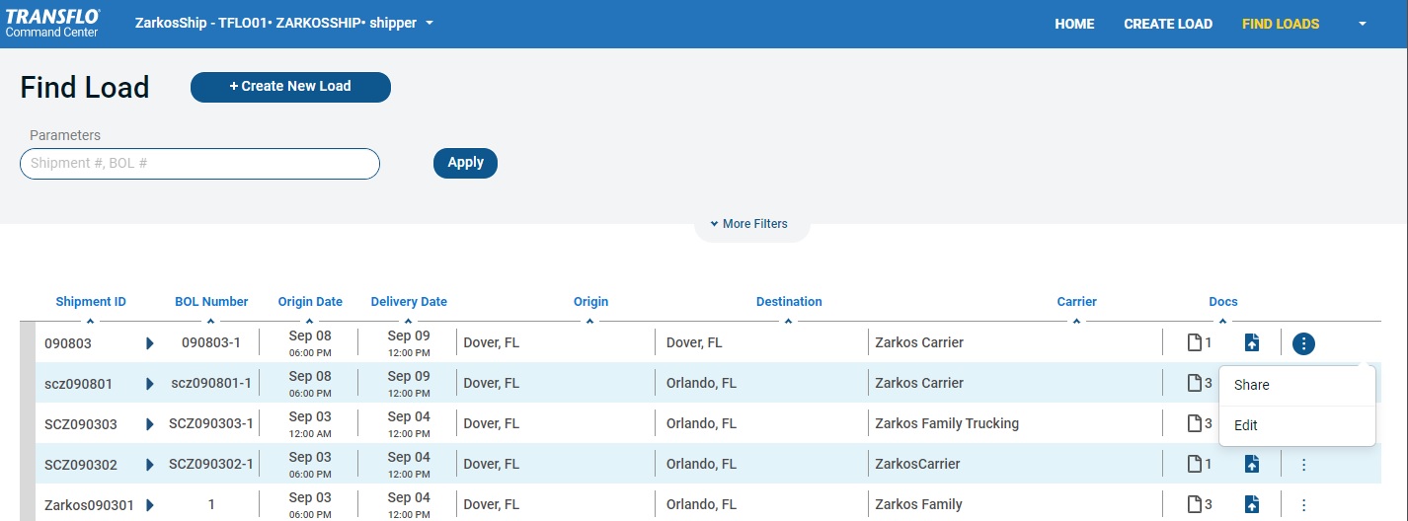Click BOL number 090803-1
The image size is (1408, 521).
pyautogui.click(x=211, y=342)
